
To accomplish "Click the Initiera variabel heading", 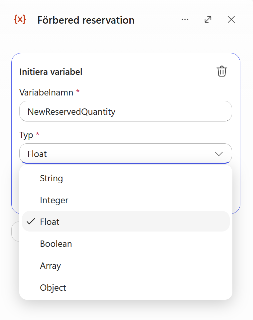I will pyautogui.click(x=51, y=72).
